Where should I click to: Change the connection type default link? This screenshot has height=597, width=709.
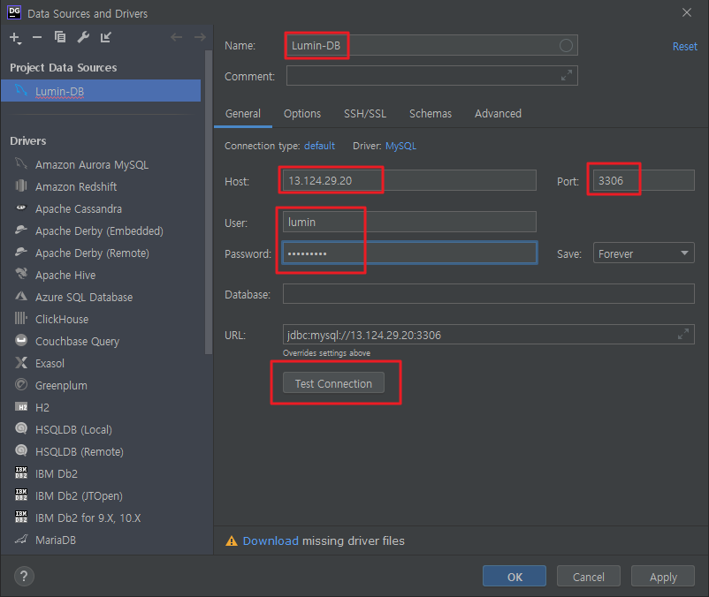click(x=319, y=146)
